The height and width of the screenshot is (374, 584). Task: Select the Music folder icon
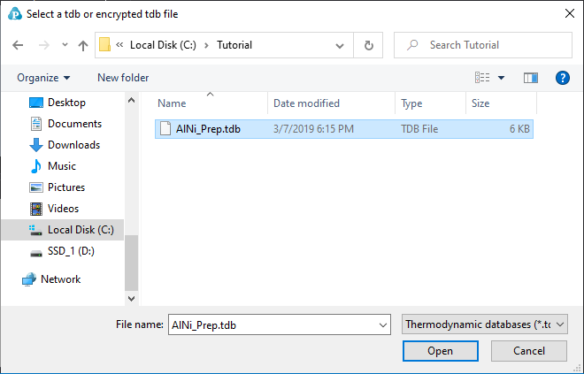36,166
